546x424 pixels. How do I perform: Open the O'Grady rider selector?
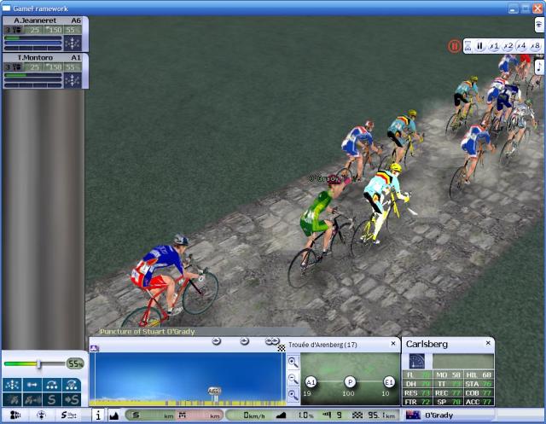[x=444, y=415]
